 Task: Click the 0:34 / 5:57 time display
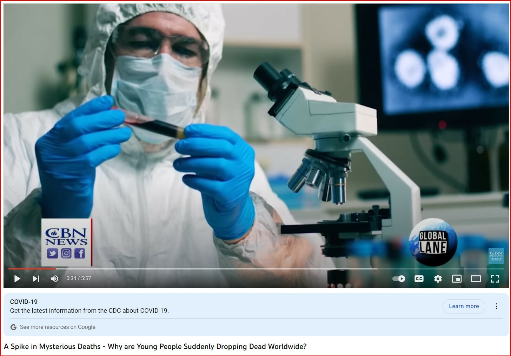(79, 278)
